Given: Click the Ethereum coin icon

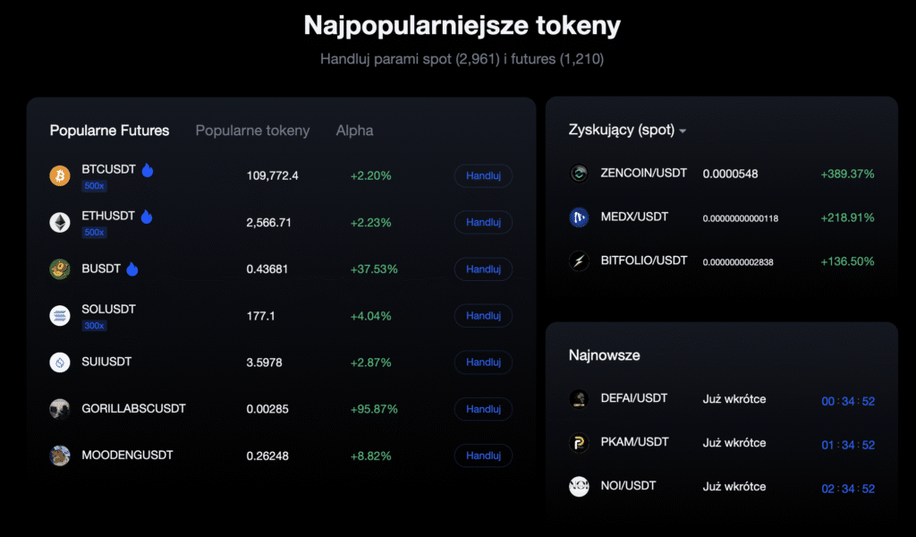Looking at the screenshot, I should click(x=60, y=222).
